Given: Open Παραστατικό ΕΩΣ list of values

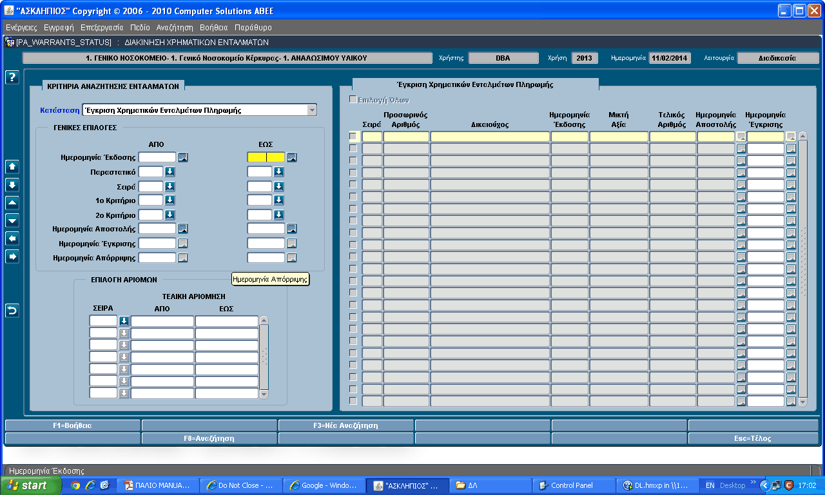Looking at the screenshot, I should point(278,171).
